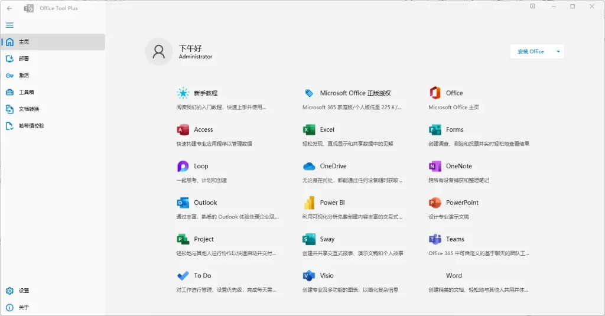Click the Loop app icon
This screenshot has height=316, width=605.
tap(183, 166)
